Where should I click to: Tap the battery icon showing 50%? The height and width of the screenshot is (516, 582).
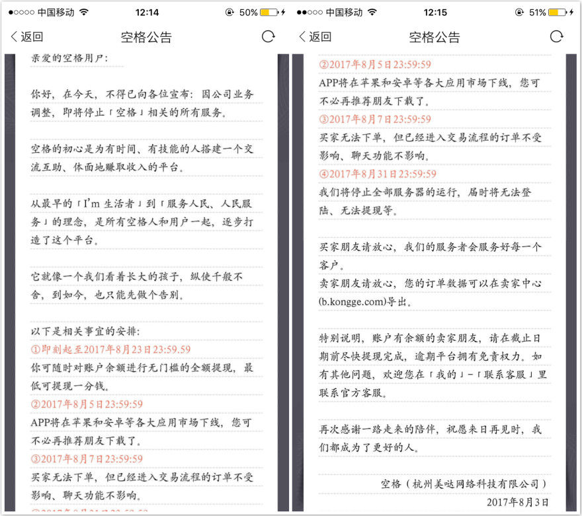tap(269, 13)
